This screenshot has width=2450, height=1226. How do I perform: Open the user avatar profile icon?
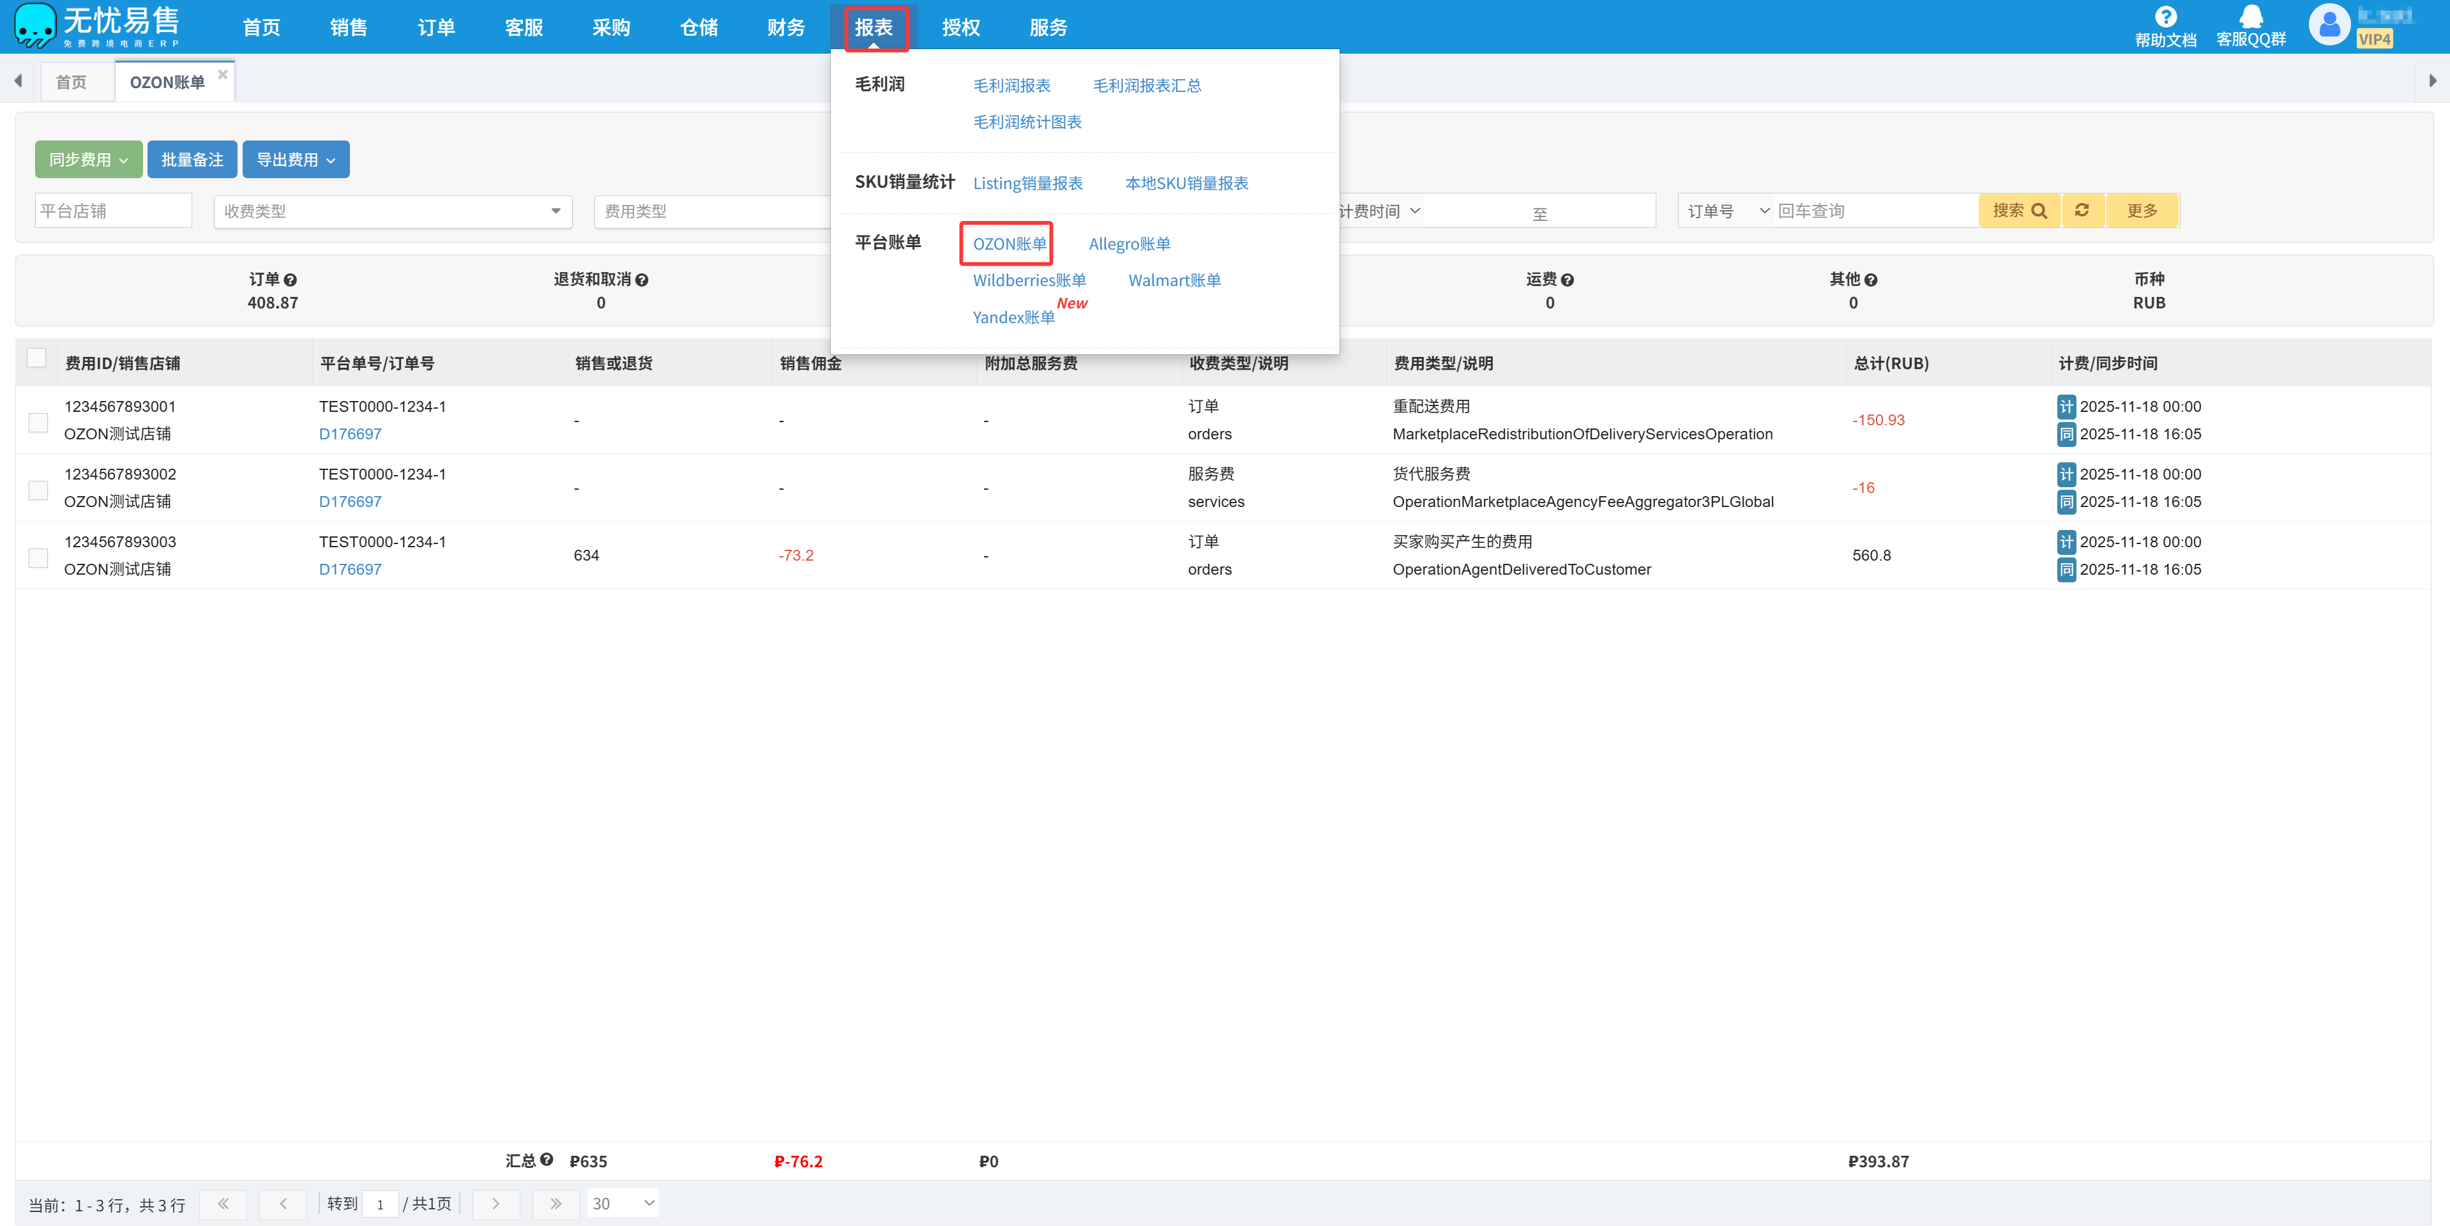[x=2329, y=26]
